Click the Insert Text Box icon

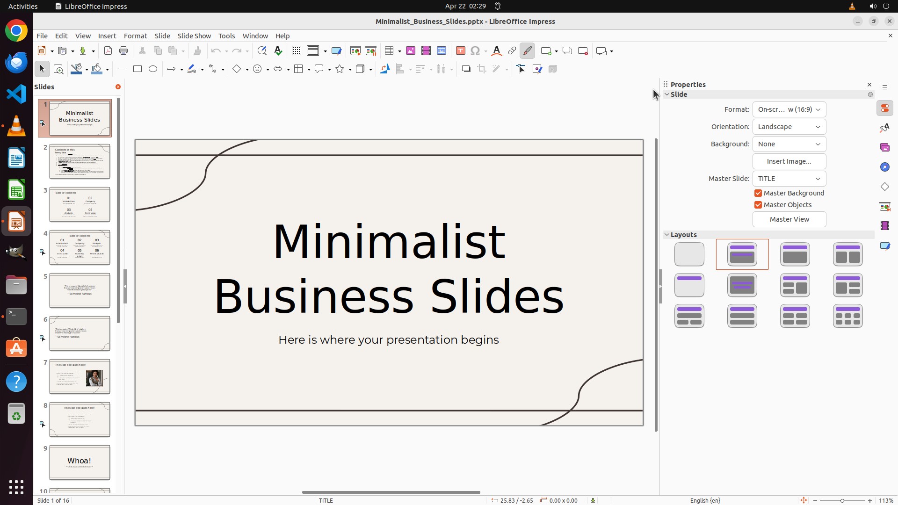click(x=460, y=51)
